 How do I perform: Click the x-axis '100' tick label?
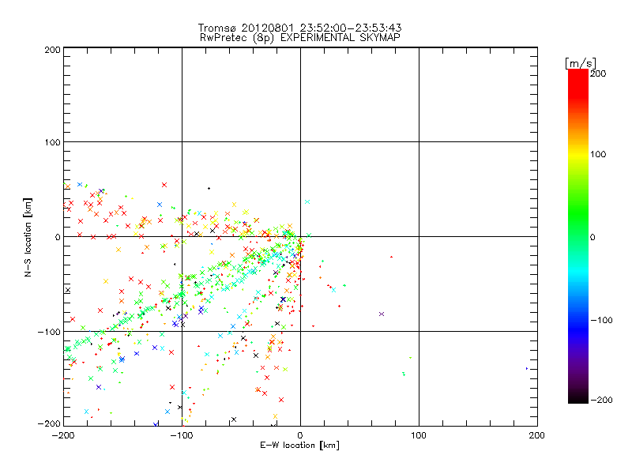pyautogui.click(x=419, y=434)
